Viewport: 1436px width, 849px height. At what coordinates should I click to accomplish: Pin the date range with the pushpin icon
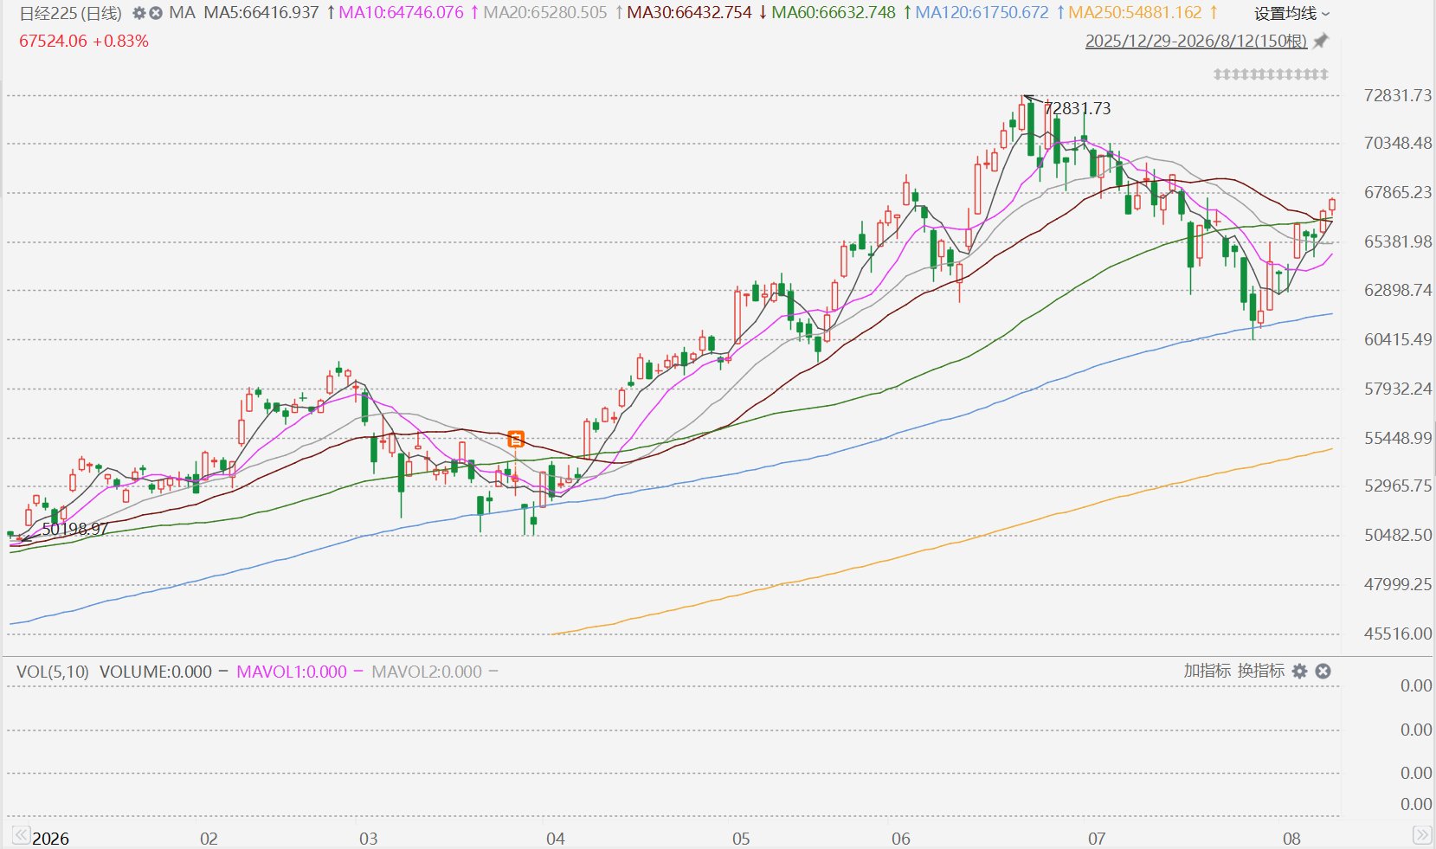click(1320, 41)
